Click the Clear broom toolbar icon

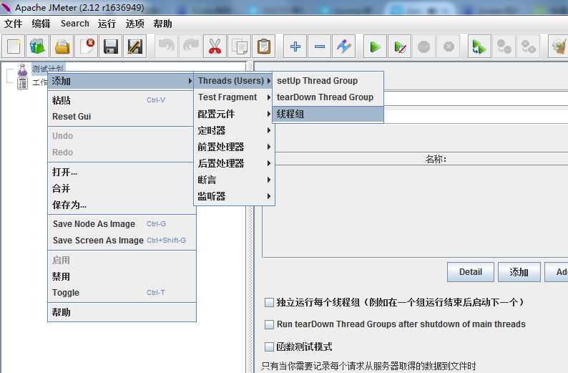[559, 47]
